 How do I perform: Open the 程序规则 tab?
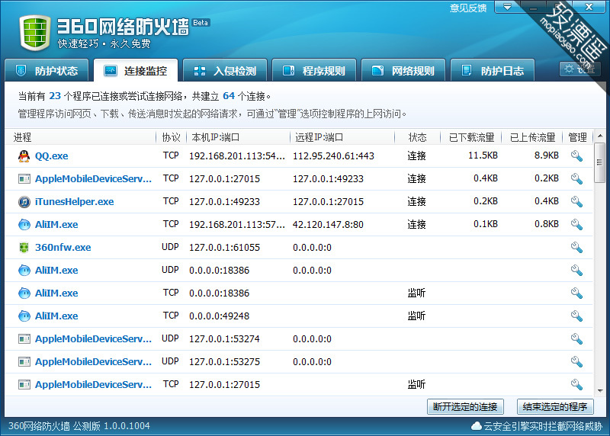click(x=313, y=71)
